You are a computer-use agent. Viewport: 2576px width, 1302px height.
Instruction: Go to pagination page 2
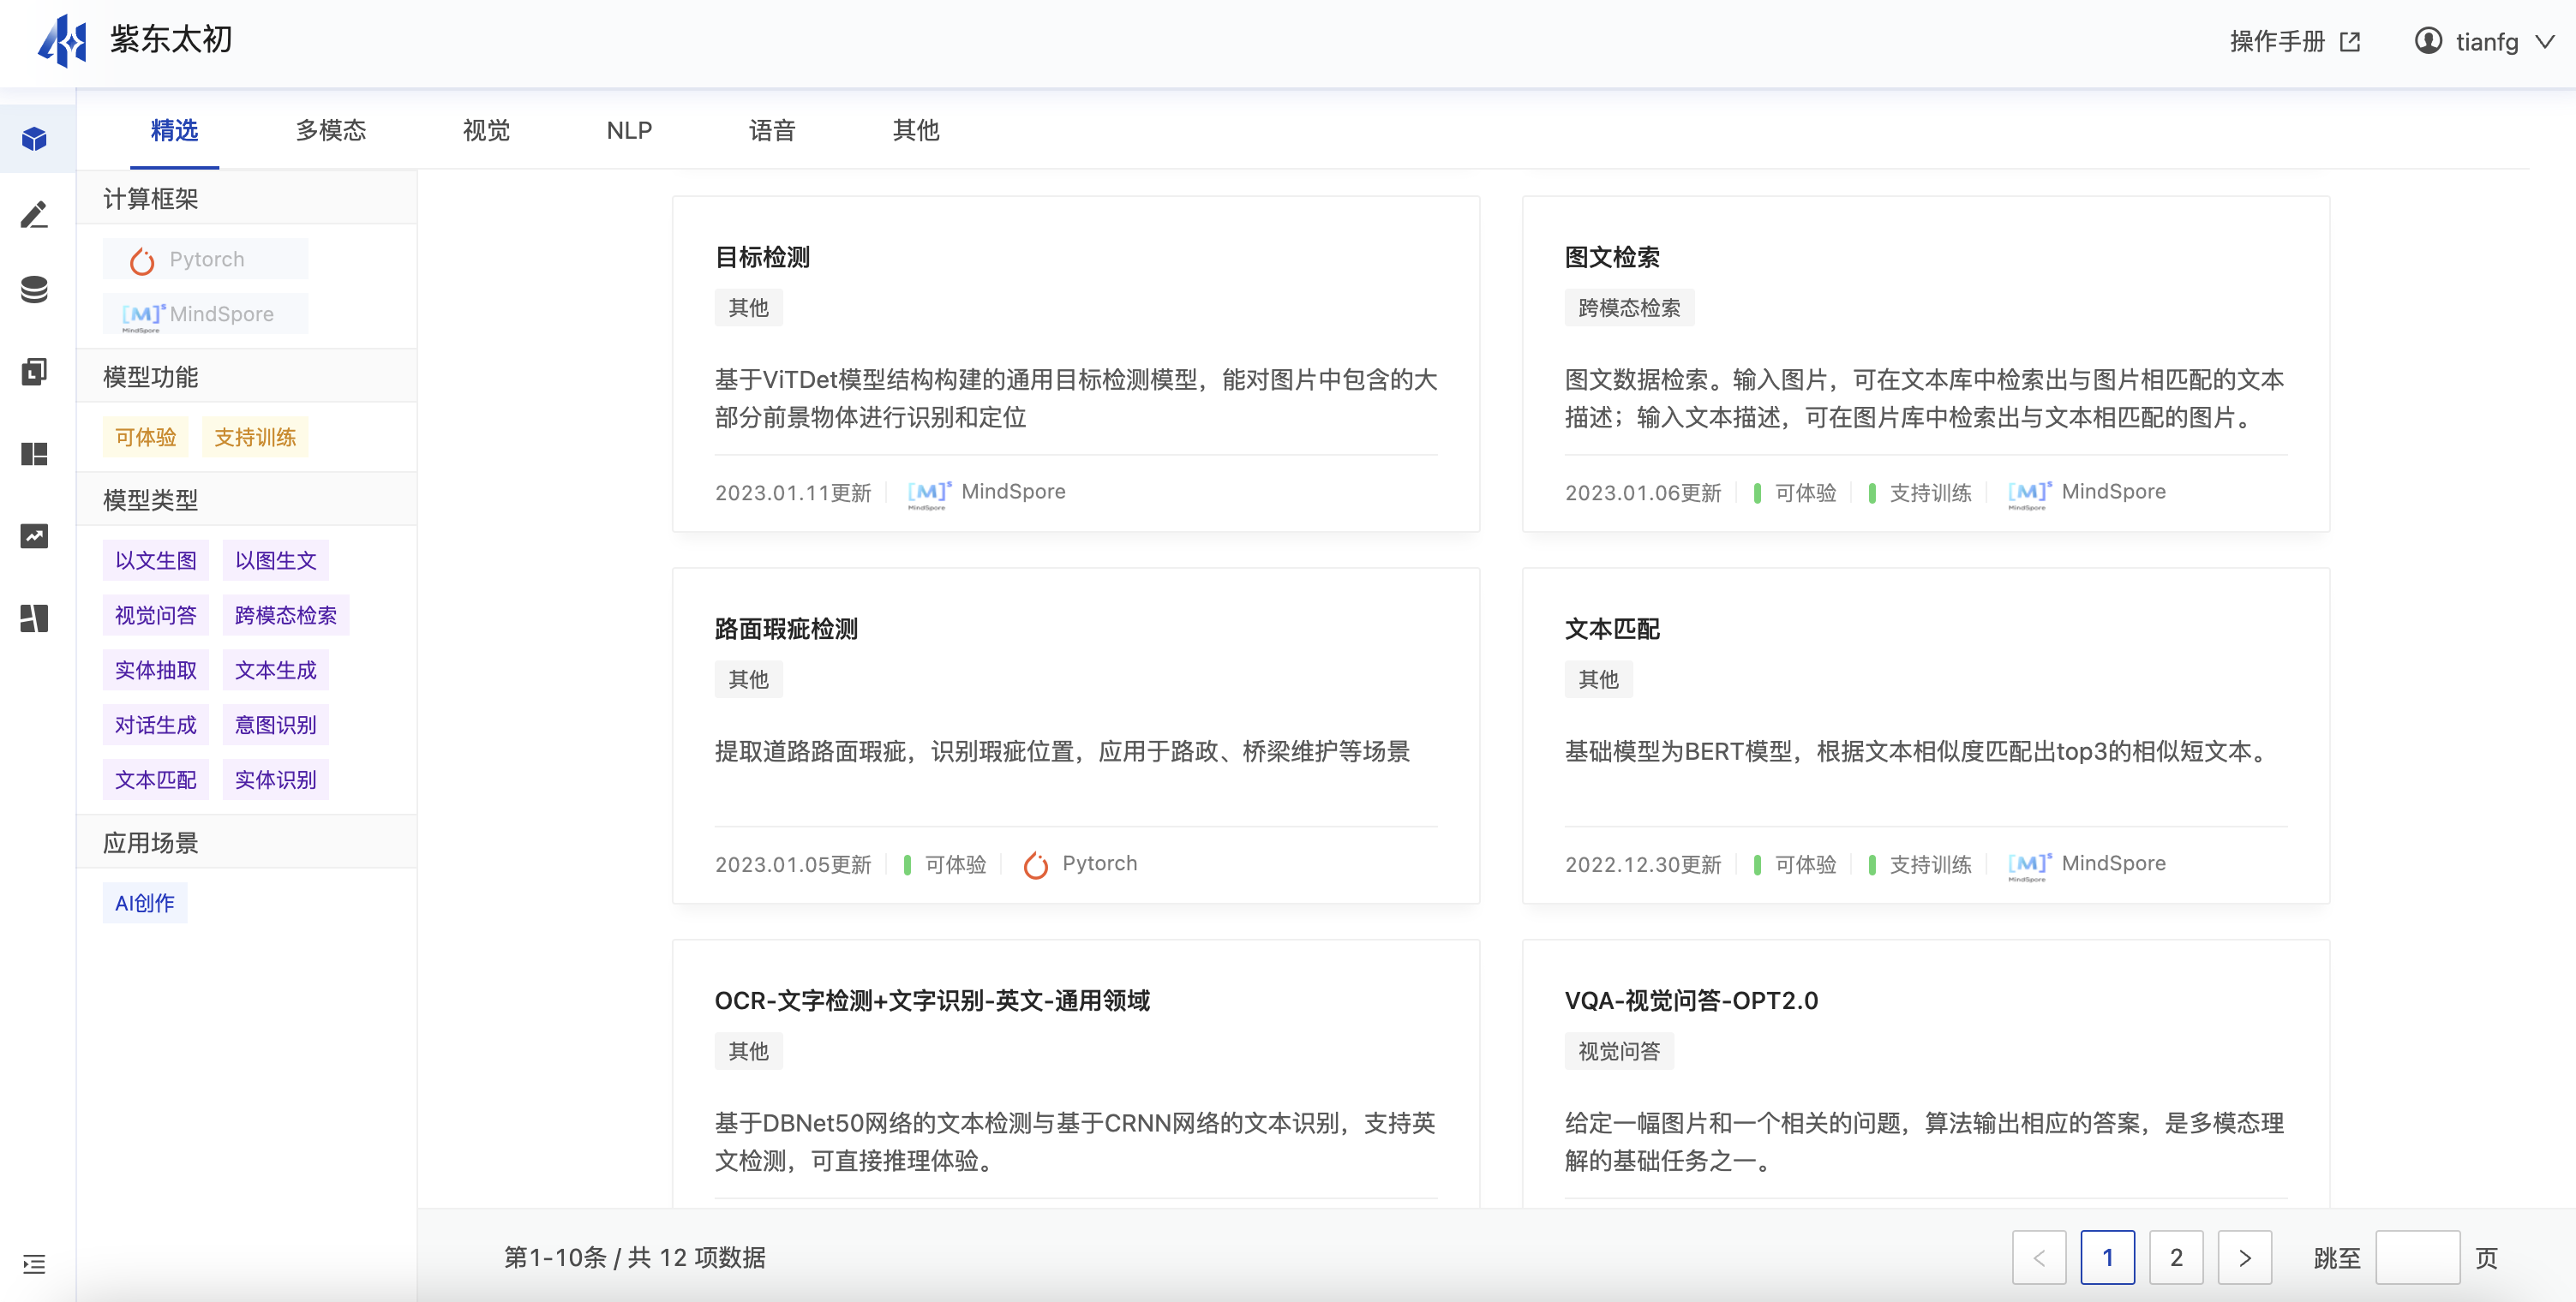tap(2176, 1258)
